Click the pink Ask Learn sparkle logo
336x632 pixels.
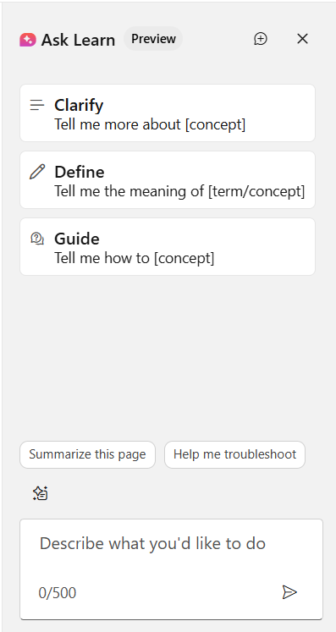28,40
